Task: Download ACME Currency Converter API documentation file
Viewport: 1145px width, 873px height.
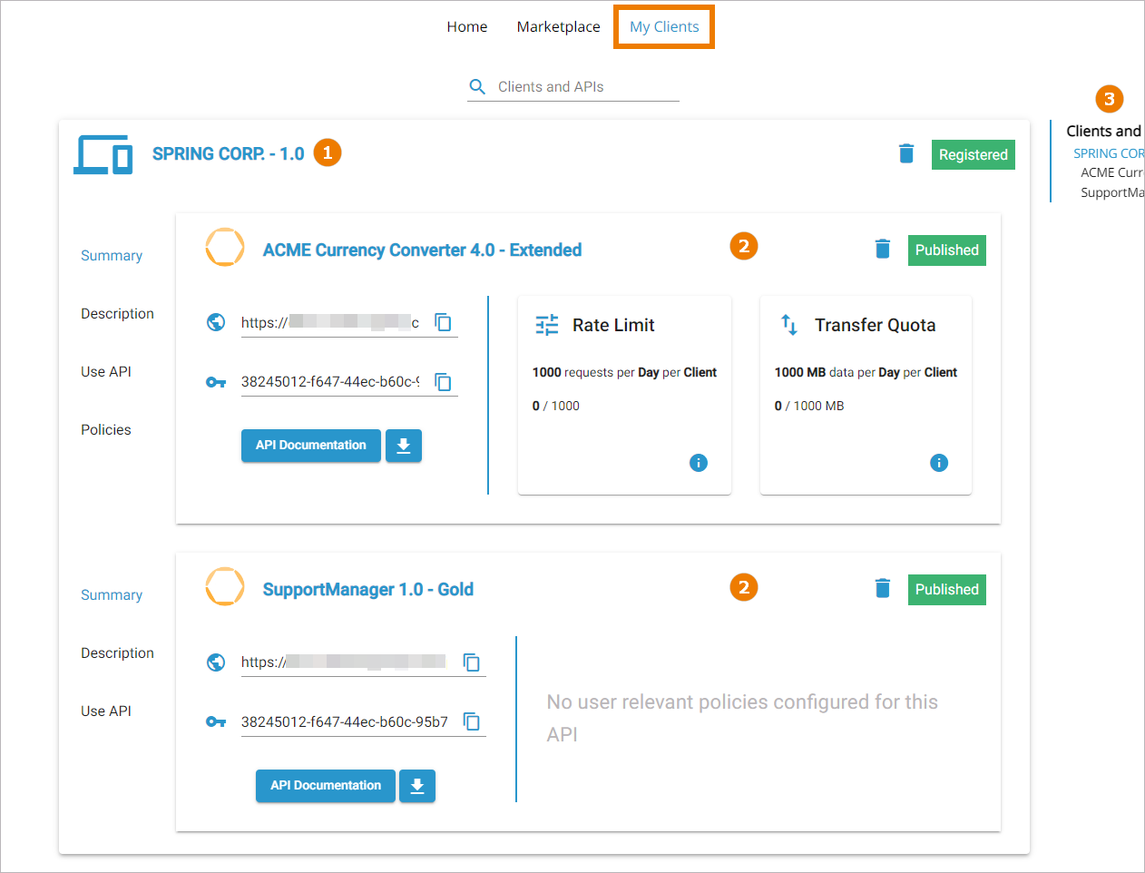Action: click(x=404, y=446)
